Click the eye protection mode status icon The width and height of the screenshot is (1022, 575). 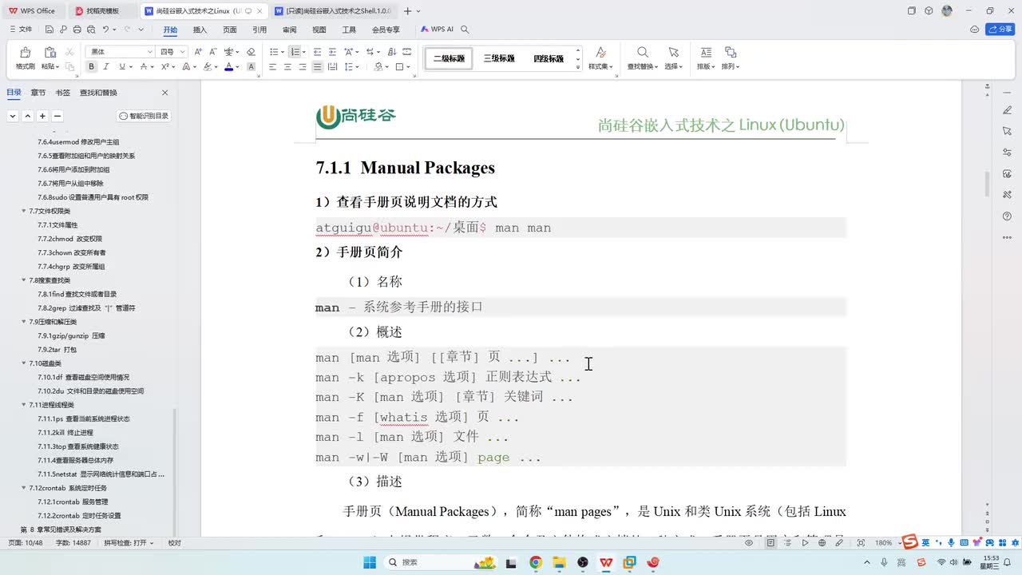point(749,543)
